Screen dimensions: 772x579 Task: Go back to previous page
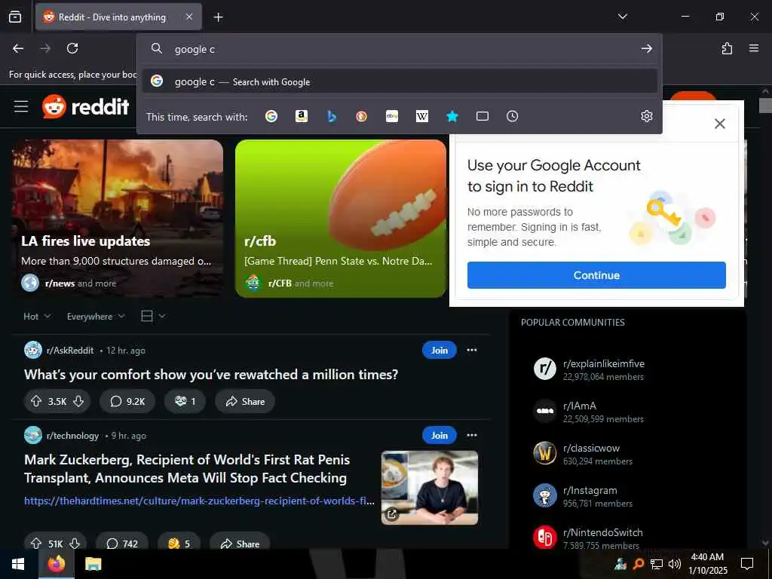[18, 48]
